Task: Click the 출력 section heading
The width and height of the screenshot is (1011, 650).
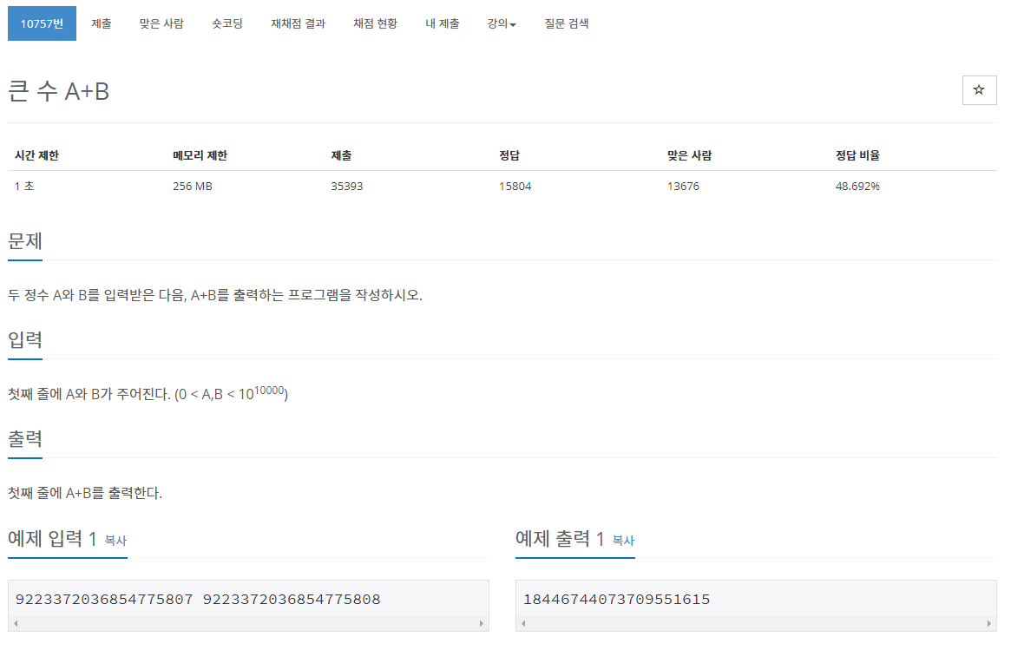Action: pyautogui.click(x=25, y=439)
